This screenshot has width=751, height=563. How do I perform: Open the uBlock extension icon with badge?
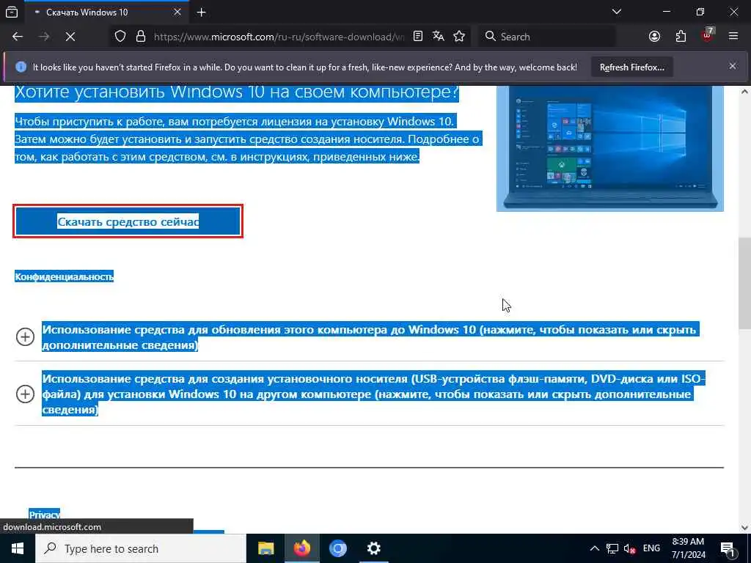(708, 35)
